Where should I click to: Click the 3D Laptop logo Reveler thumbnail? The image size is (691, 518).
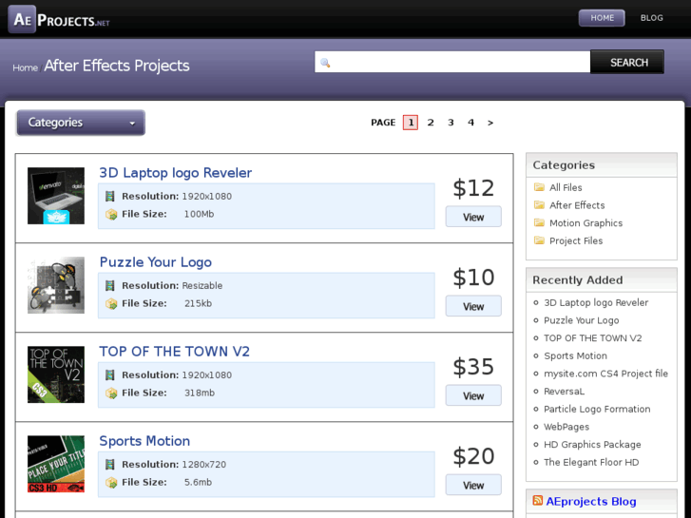click(x=56, y=196)
